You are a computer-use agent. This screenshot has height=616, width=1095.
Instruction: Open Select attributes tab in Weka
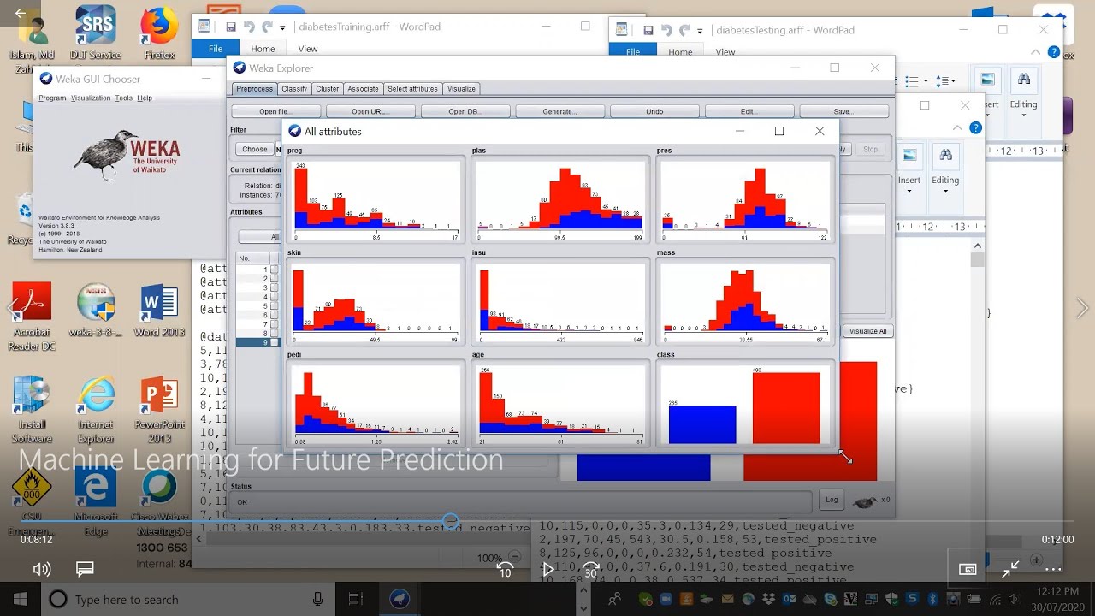(412, 89)
